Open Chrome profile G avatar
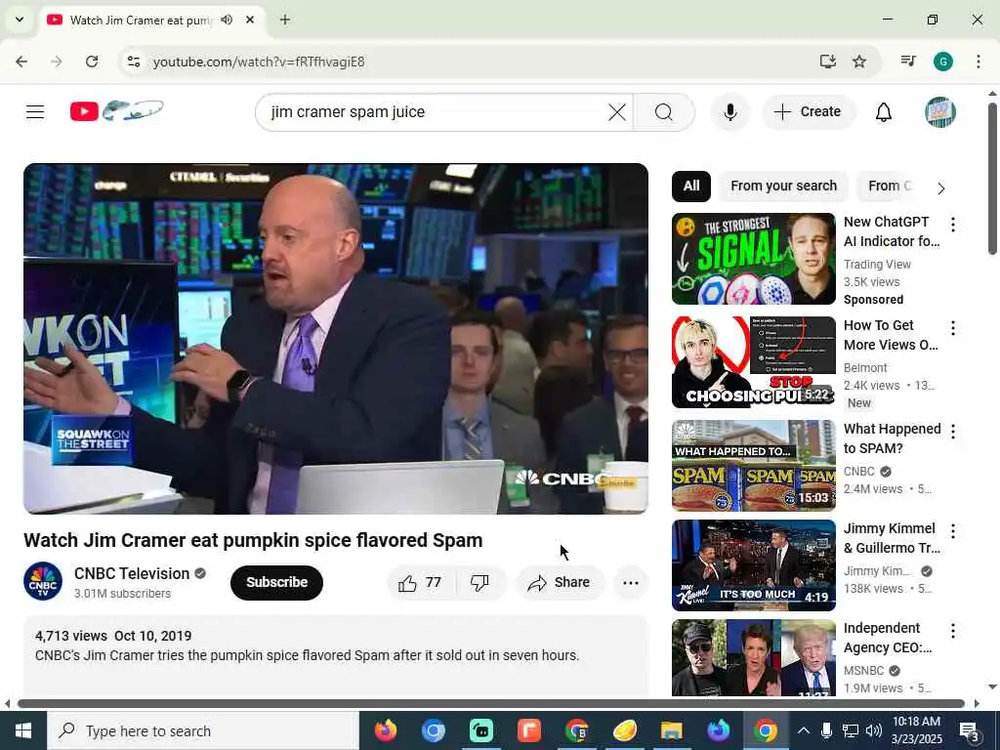The height and width of the screenshot is (750, 1000). pos(942,62)
